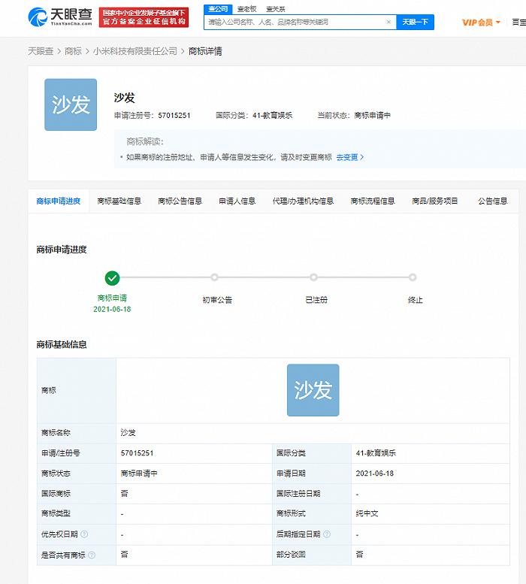Clear the search box with the X icon

click(x=388, y=23)
